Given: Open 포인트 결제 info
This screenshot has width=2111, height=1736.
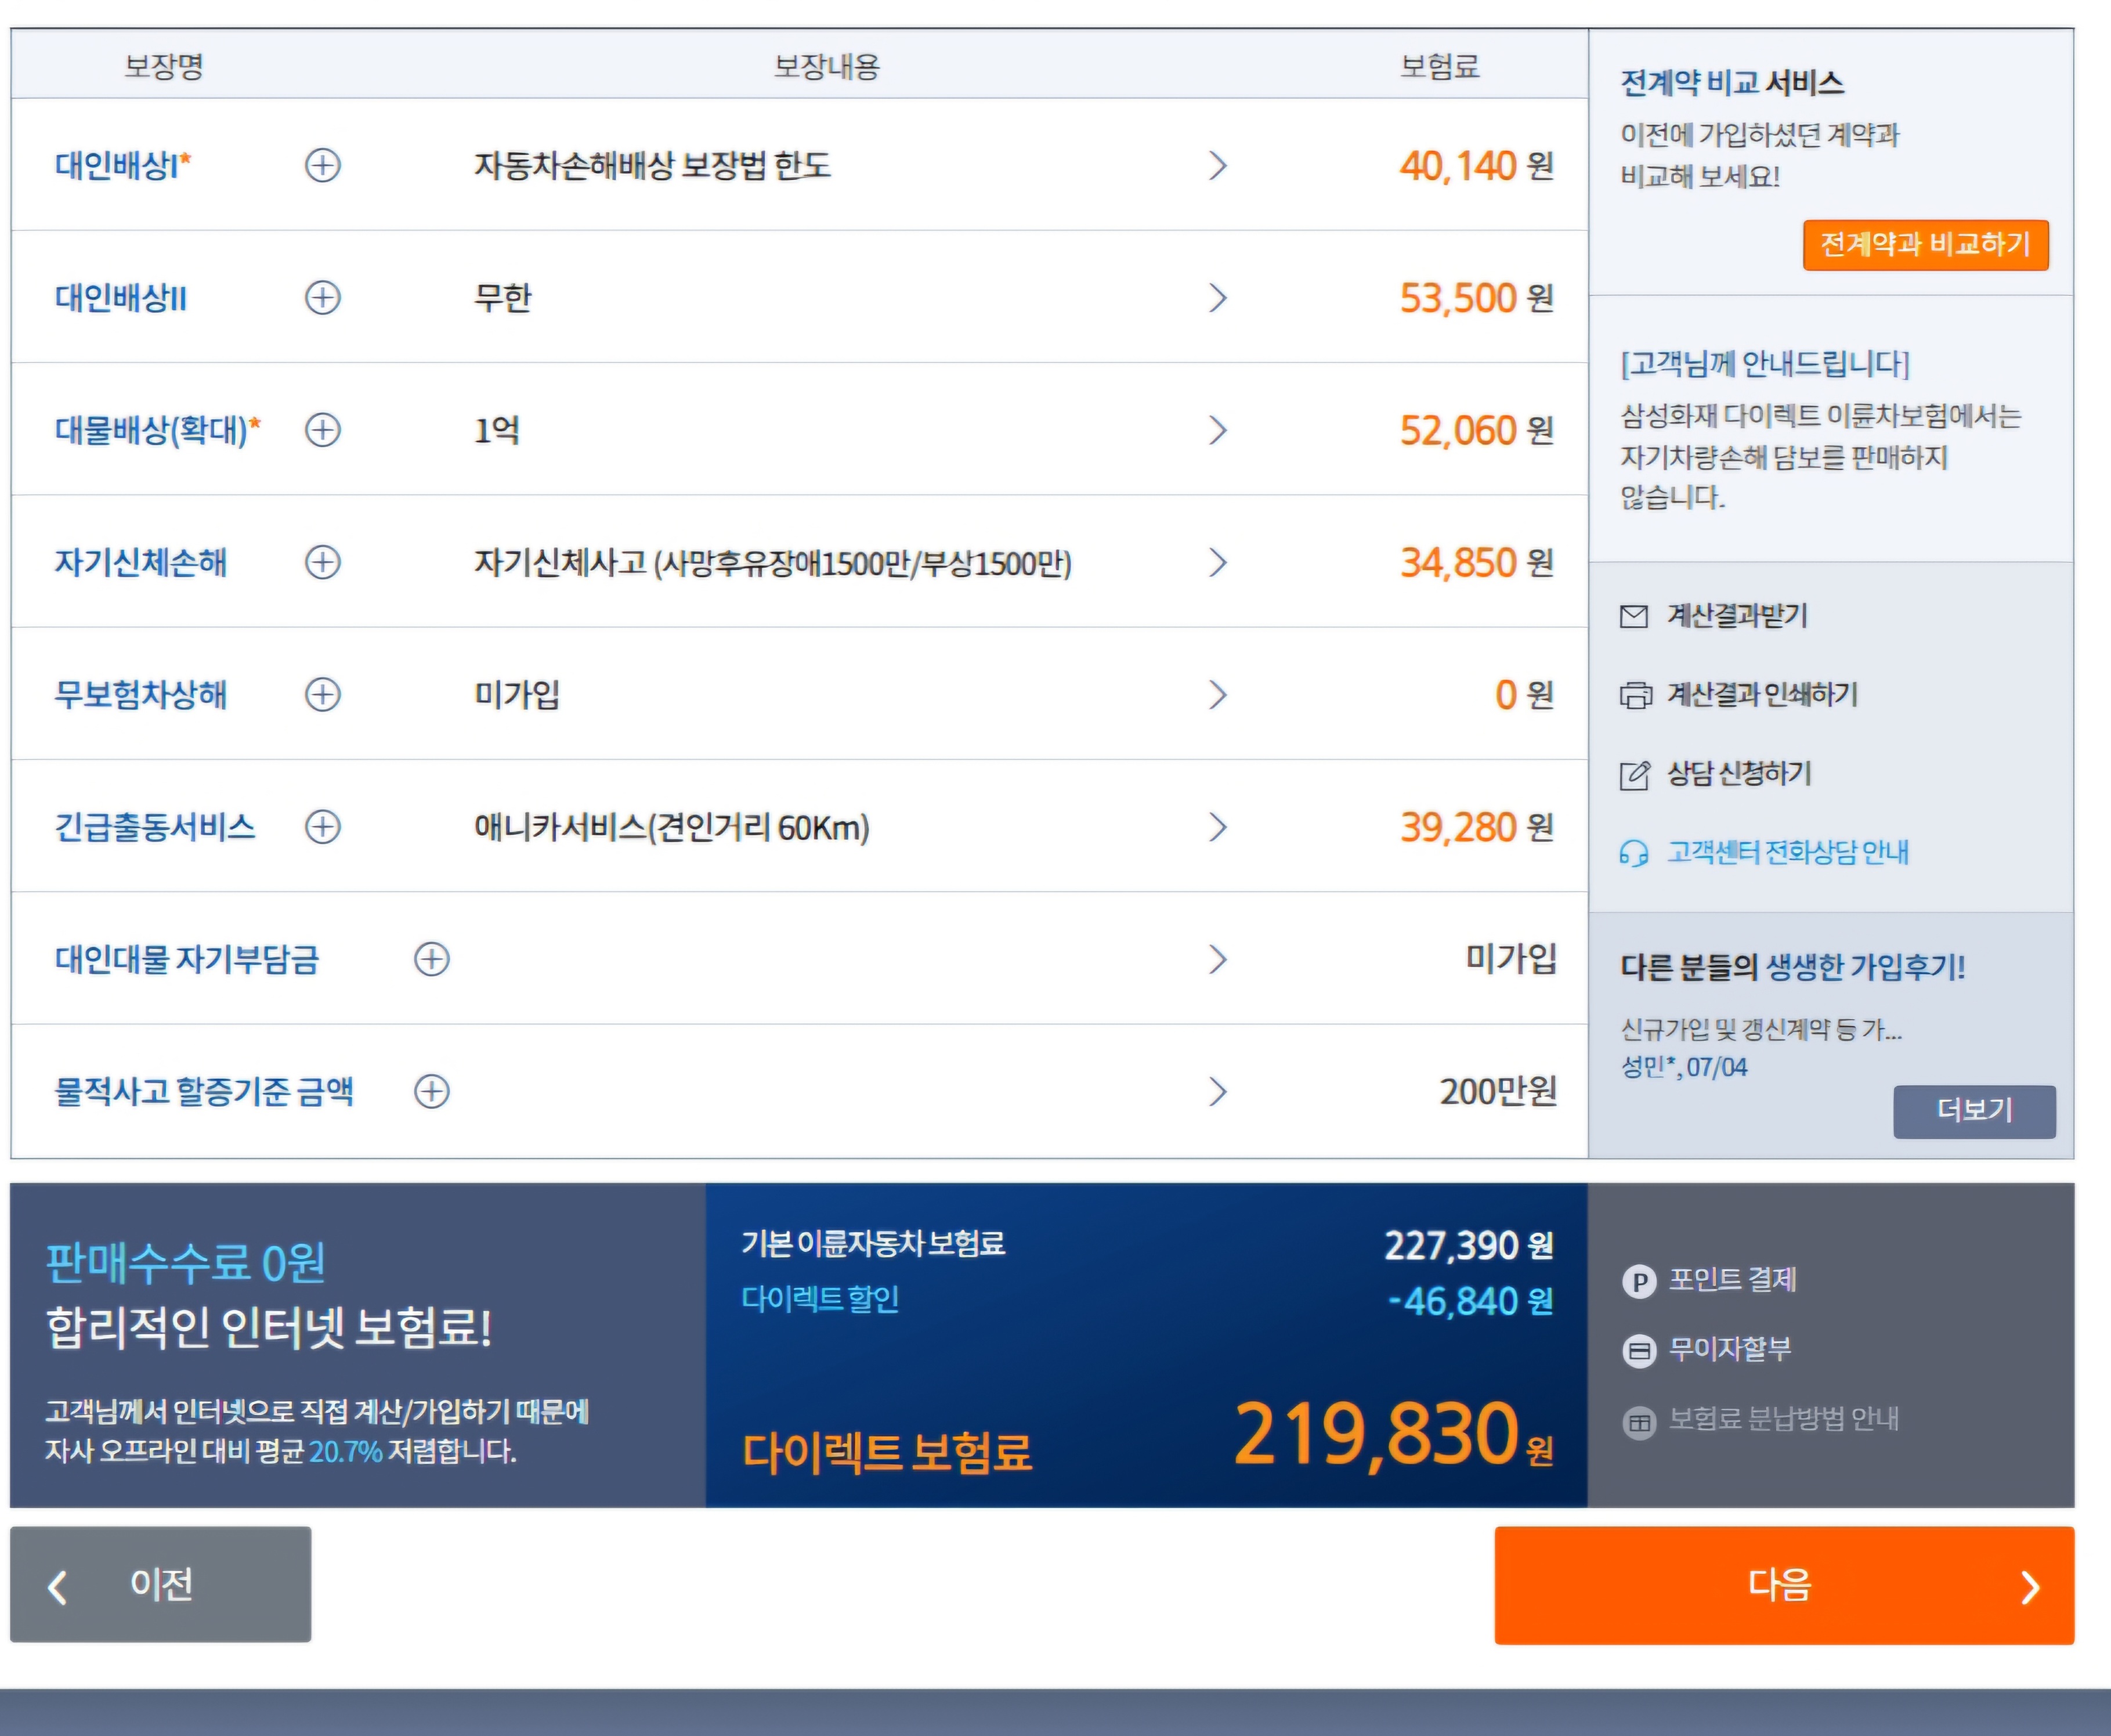Looking at the screenshot, I should coord(1709,1280).
